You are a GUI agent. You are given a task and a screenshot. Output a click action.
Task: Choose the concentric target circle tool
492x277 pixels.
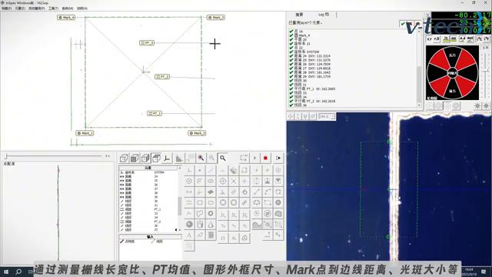[x=223, y=182]
